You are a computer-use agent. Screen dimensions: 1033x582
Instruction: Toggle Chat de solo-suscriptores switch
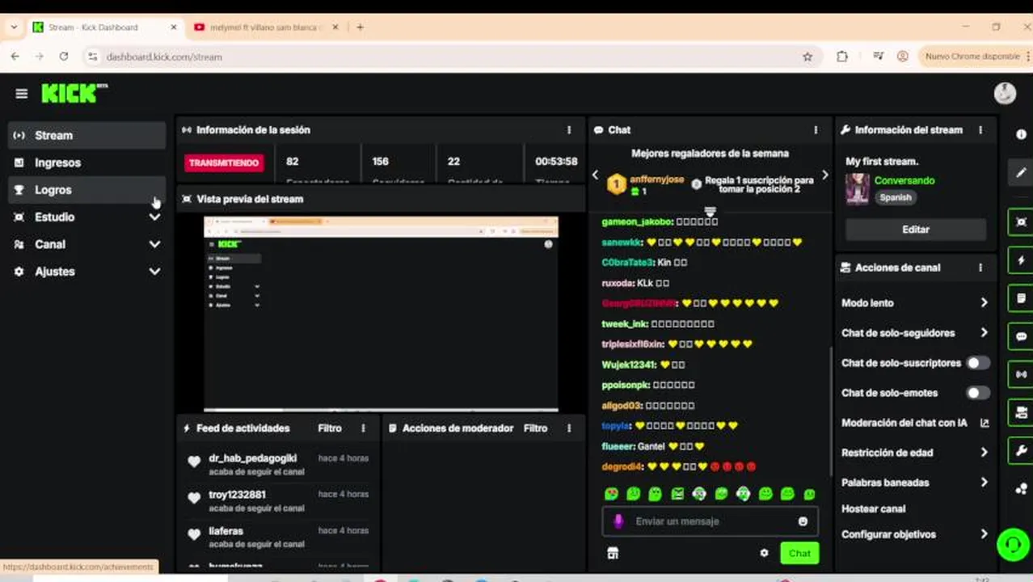978,363
